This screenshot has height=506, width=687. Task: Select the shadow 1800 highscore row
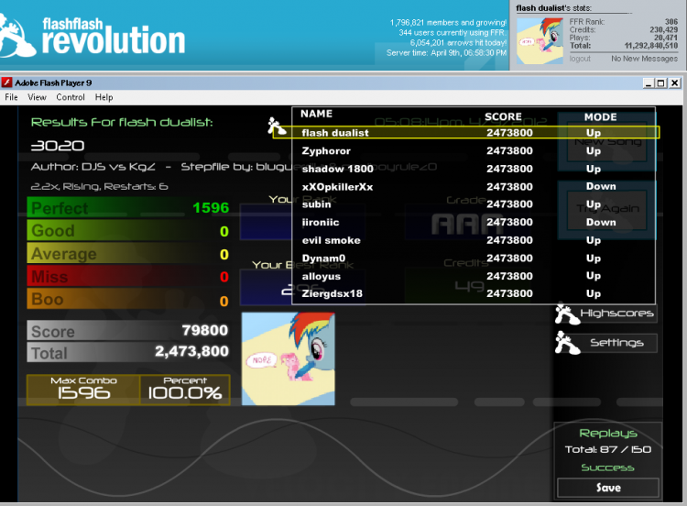(x=475, y=169)
